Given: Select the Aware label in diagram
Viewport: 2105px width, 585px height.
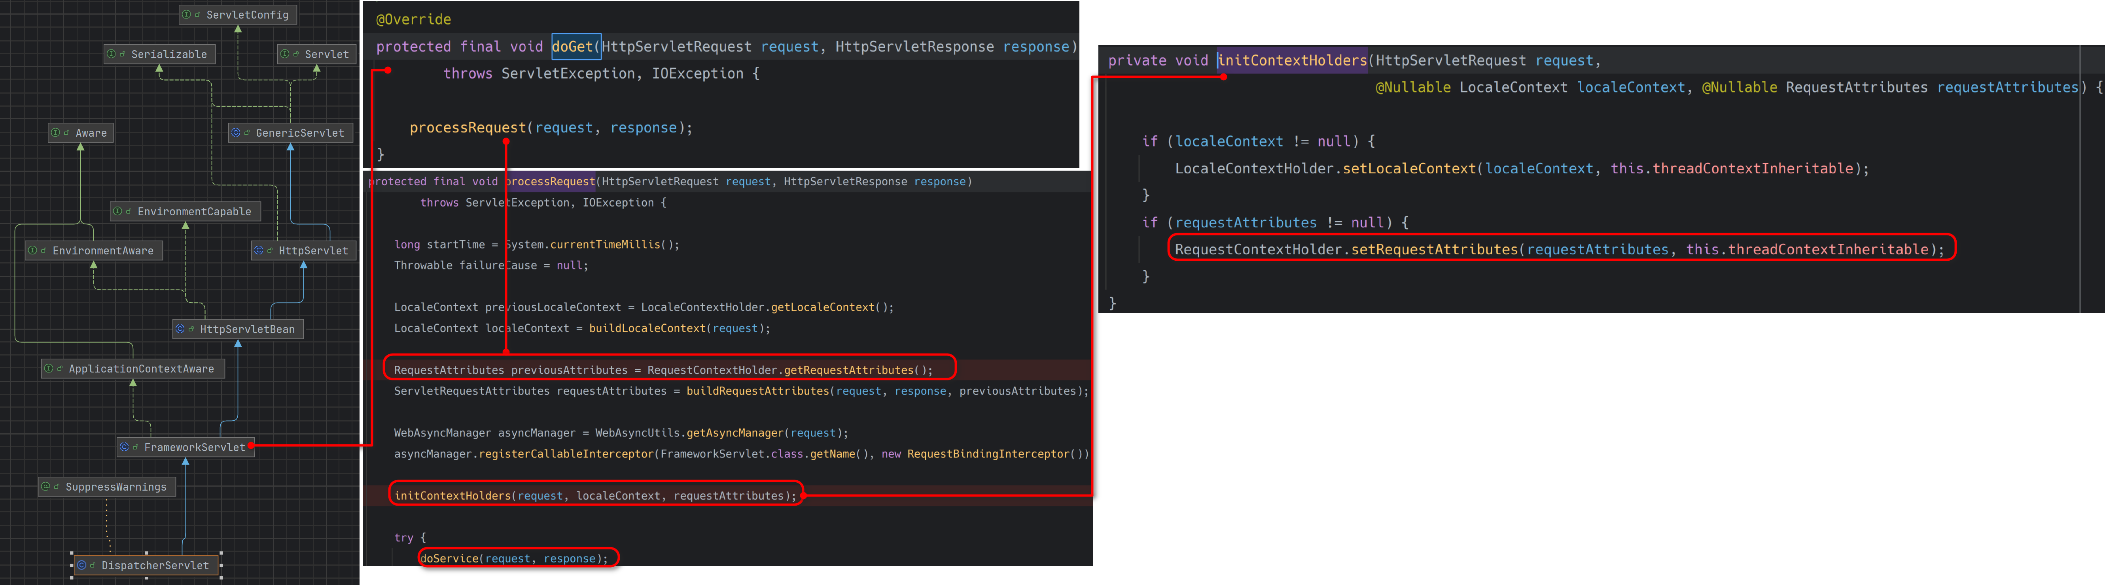Looking at the screenshot, I should click(91, 133).
